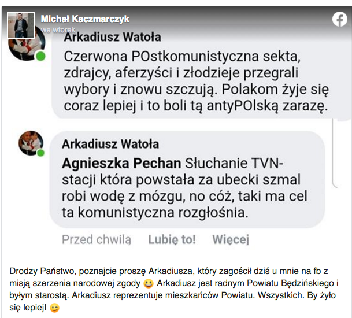352x318 pixels.
Task: Click Arkadiusz Watoła's avatar in first comment
Action: click(27, 44)
